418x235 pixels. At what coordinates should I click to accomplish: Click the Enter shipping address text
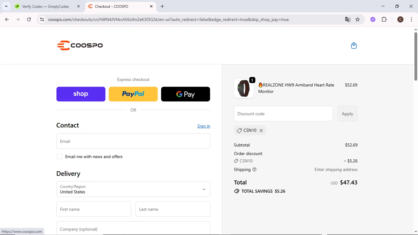[x=336, y=169]
